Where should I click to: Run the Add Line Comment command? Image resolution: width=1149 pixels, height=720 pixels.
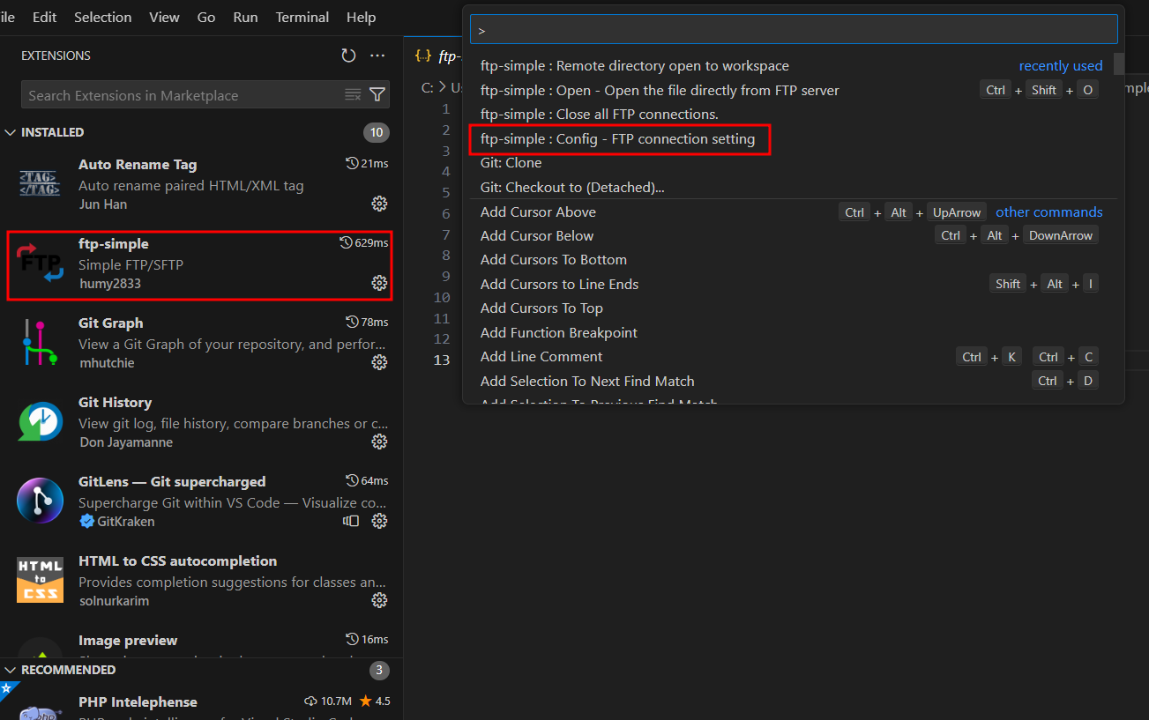coord(794,357)
